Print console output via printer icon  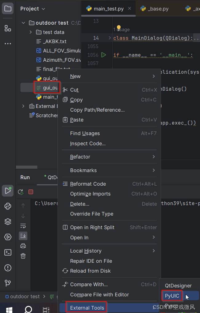coord(23,245)
